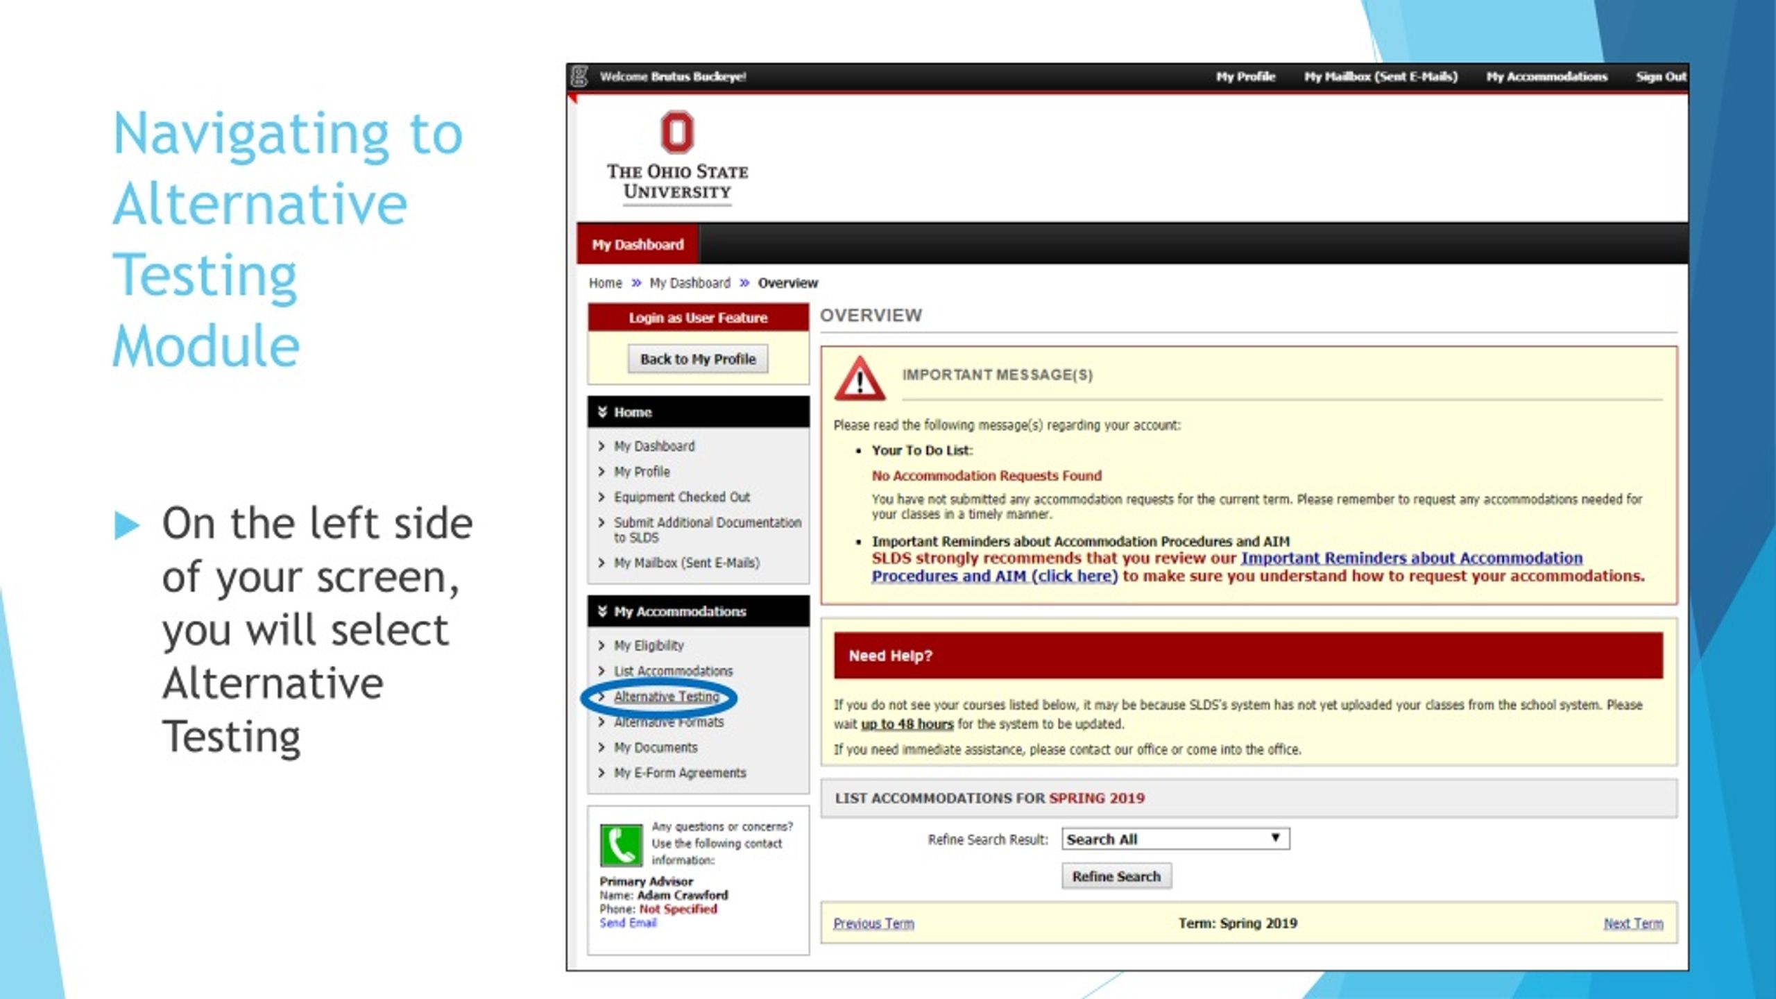Open the My Dashboard tab
This screenshot has width=1776, height=999.
(638, 244)
